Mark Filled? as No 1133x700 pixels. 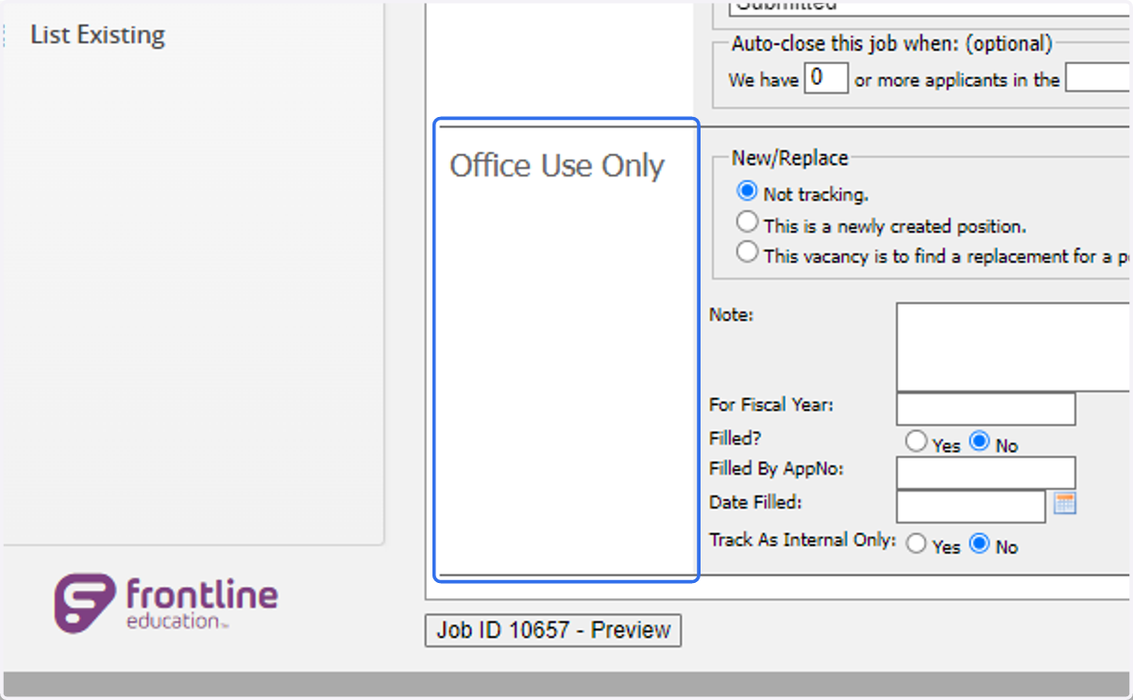click(980, 442)
